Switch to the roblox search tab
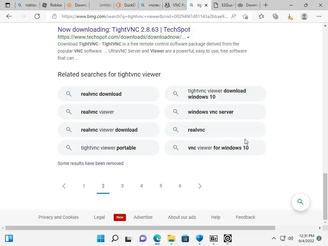This screenshot has height=246, width=328. pos(28,5)
